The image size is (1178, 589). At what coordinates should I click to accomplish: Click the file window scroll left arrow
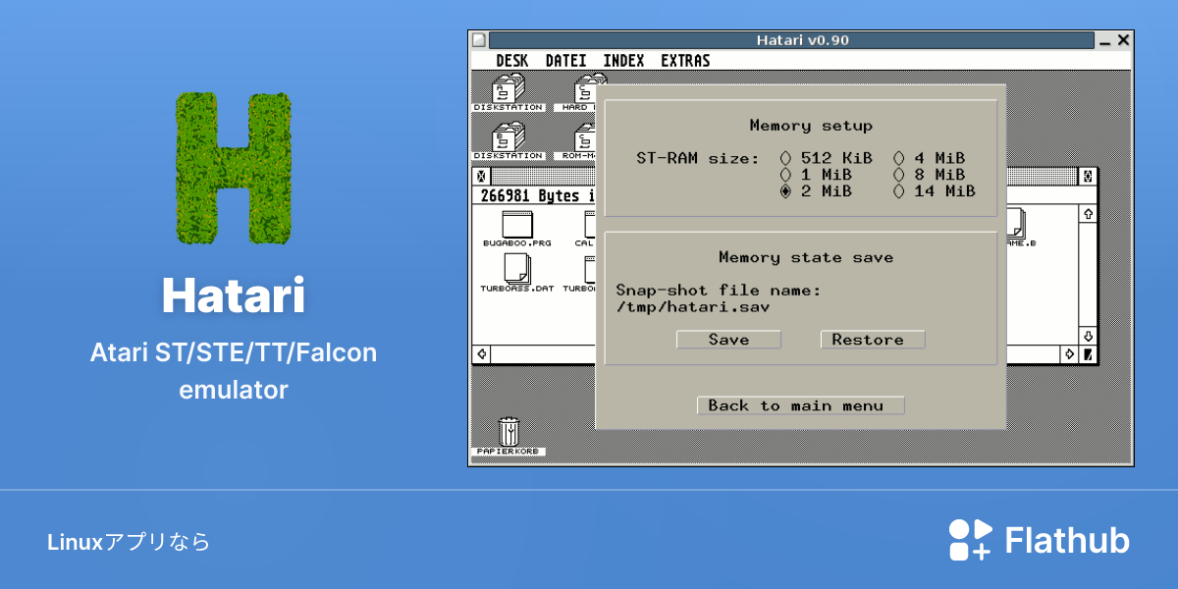click(x=481, y=353)
